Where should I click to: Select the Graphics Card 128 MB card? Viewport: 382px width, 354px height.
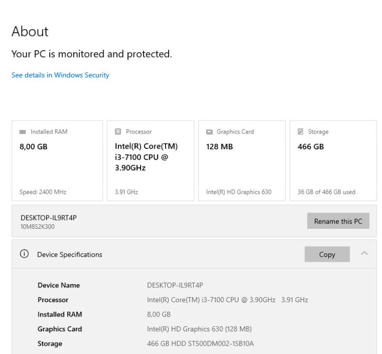click(241, 160)
